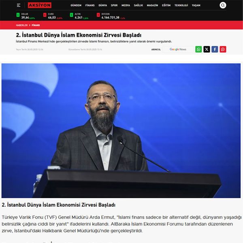Share article on Facebook icon
Screen dimensions: 243x243
point(215,49)
